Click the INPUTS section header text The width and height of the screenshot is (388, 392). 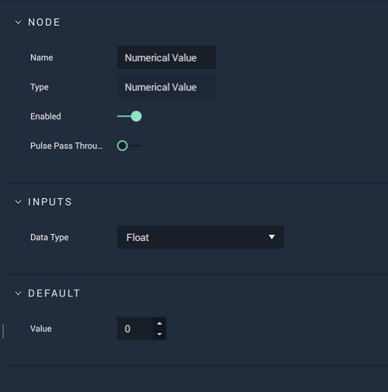pos(50,202)
